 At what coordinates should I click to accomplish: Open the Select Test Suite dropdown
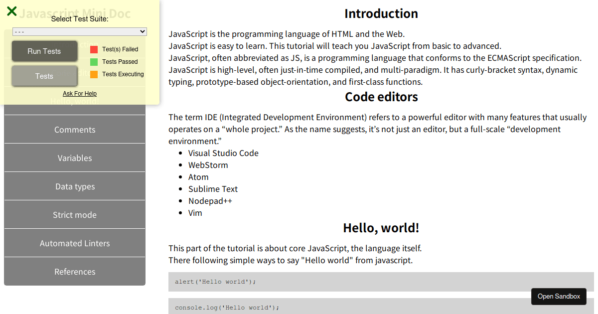(79, 31)
